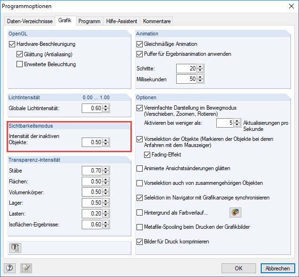Click the Lager transparency spinner arrows

tap(106, 203)
